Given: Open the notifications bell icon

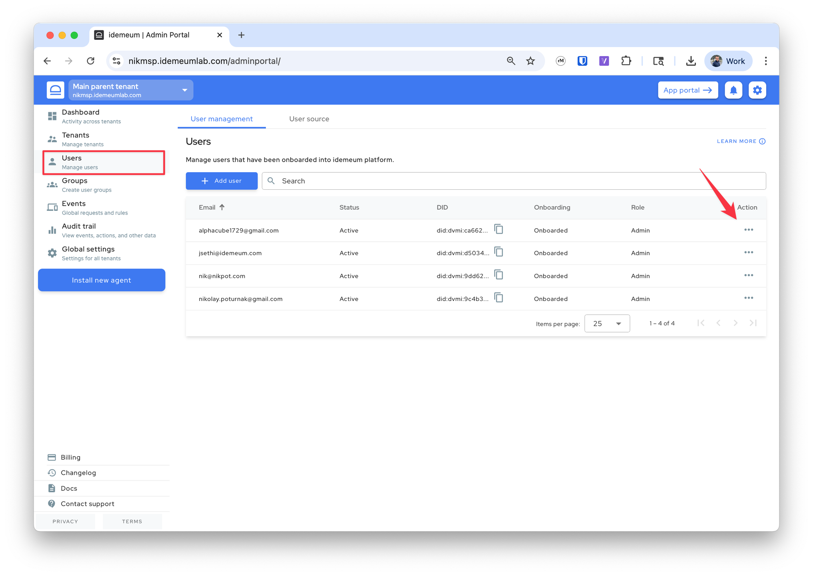Looking at the screenshot, I should [733, 90].
